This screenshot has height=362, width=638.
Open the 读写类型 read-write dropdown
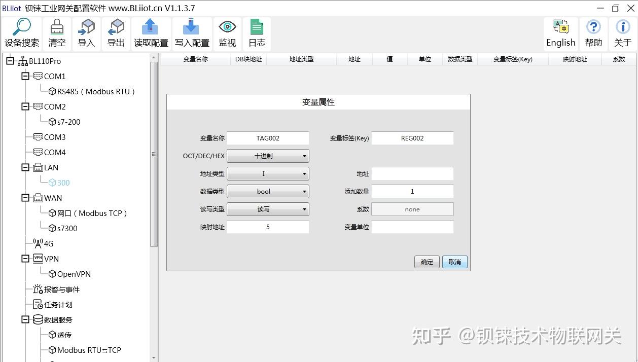click(x=268, y=209)
